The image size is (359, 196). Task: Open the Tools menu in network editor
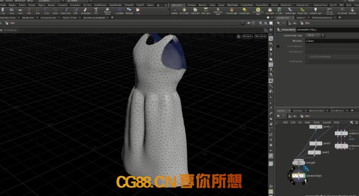click(x=317, y=123)
